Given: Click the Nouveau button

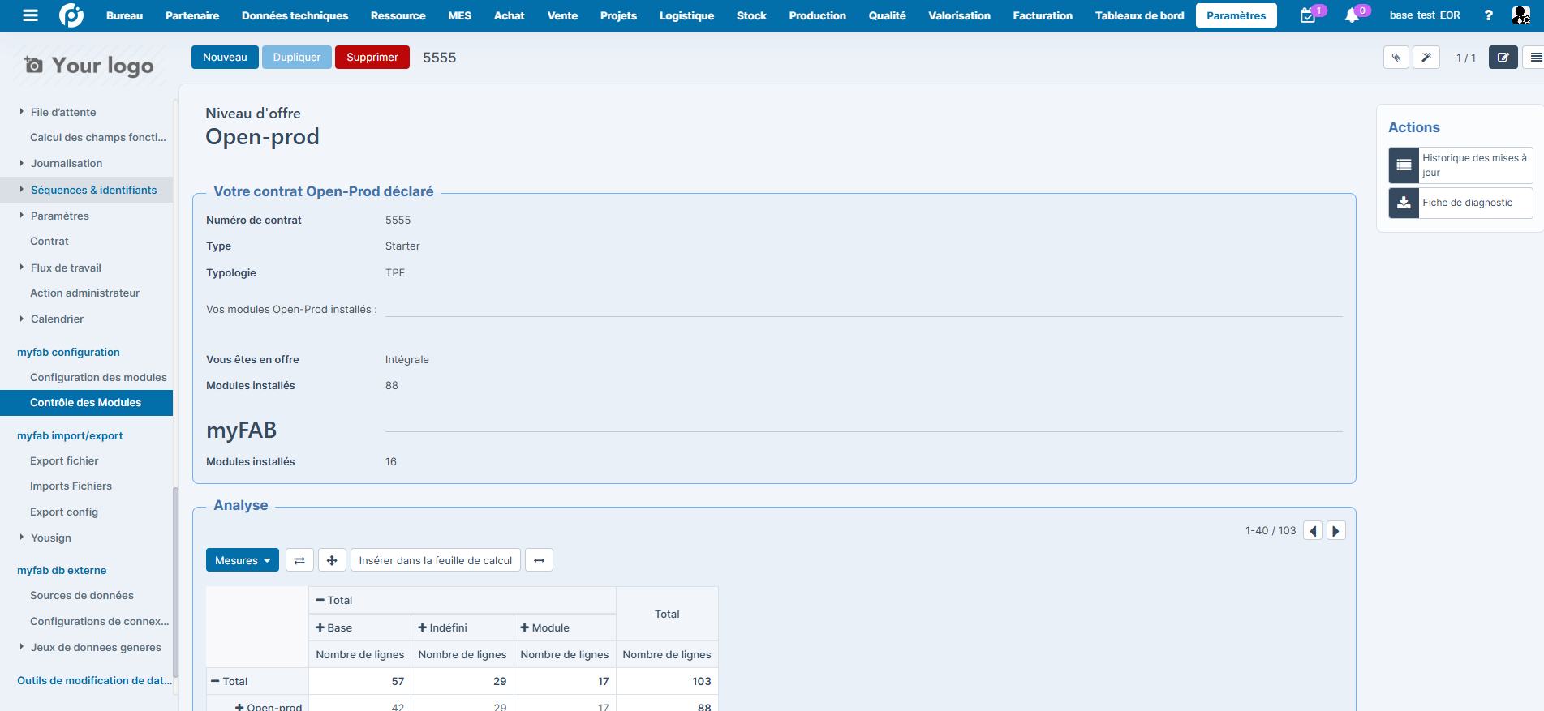Looking at the screenshot, I should tap(225, 57).
